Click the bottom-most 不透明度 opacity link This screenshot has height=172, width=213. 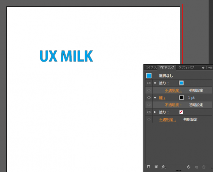167,120
